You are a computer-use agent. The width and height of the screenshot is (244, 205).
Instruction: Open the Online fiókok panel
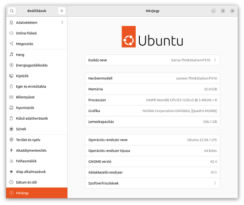click(37, 33)
